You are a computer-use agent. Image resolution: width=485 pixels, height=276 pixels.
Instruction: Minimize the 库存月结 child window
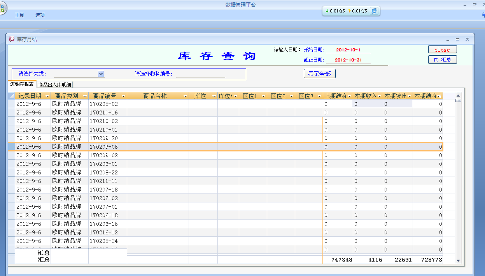(x=448, y=39)
